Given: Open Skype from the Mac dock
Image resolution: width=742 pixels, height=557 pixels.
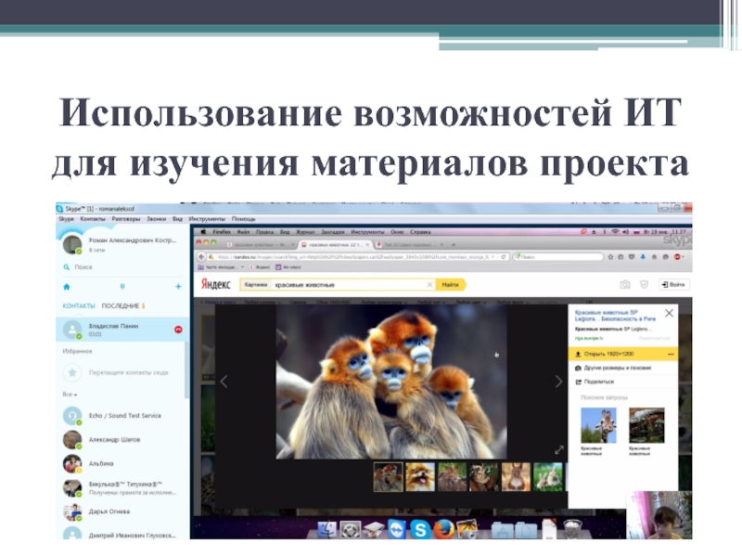Looking at the screenshot, I should [x=419, y=529].
